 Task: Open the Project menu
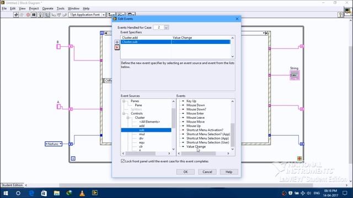tap(34, 9)
